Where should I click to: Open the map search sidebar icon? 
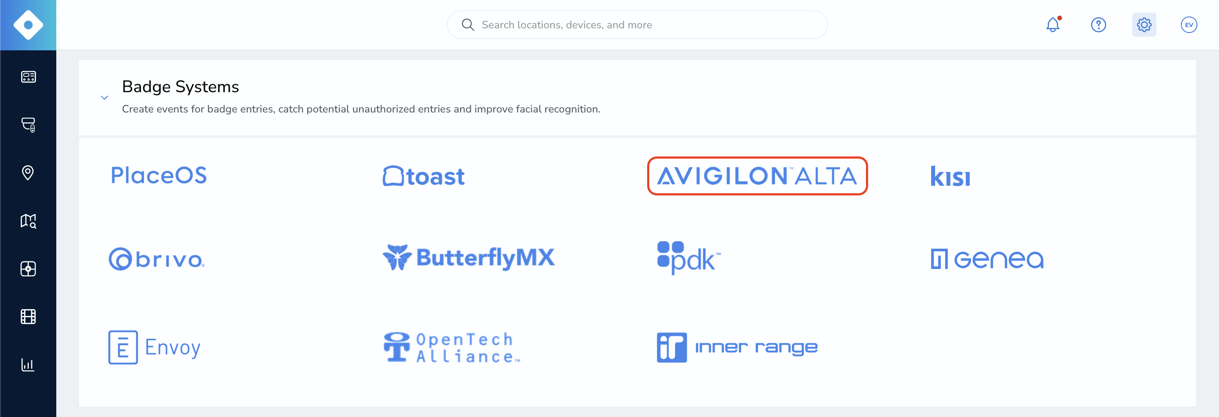coord(28,221)
